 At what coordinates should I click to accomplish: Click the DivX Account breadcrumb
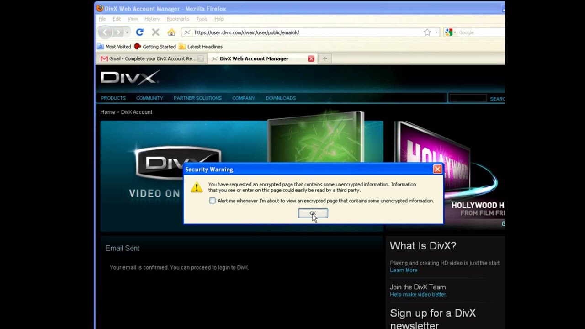pyautogui.click(x=137, y=112)
